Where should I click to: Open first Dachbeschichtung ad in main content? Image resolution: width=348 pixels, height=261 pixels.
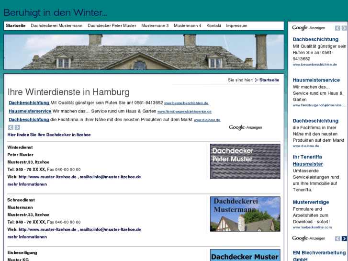pyautogui.click(x=29, y=103)
